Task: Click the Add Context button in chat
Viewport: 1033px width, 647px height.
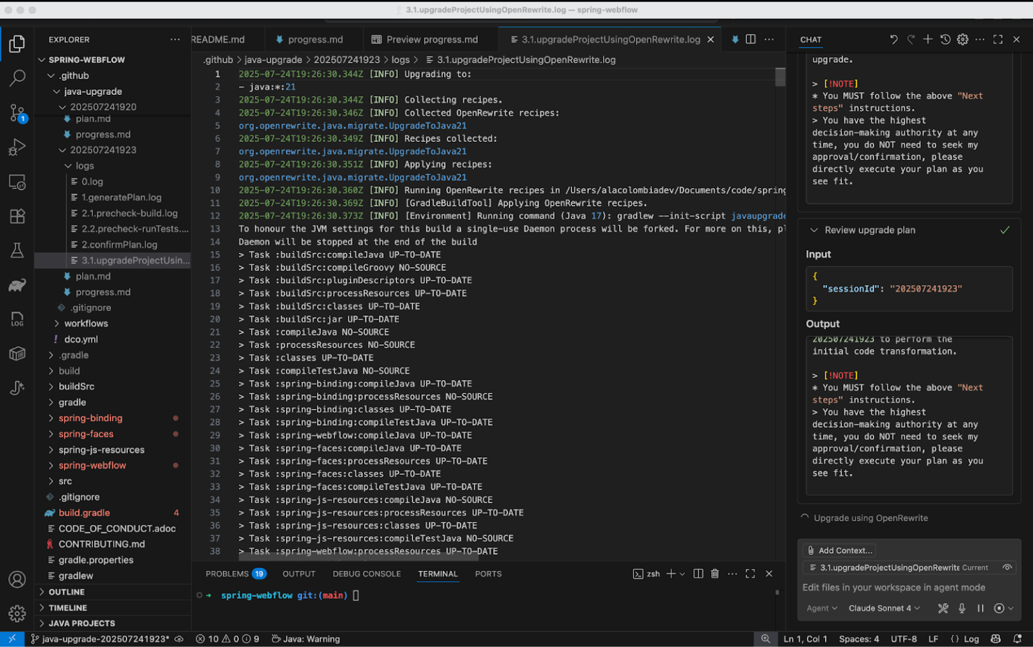Action: coord(839,550)
